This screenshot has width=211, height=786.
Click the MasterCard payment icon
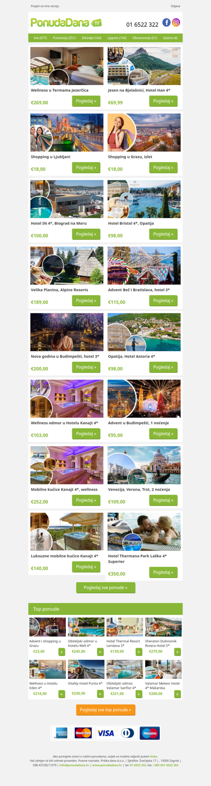[83, 733]
